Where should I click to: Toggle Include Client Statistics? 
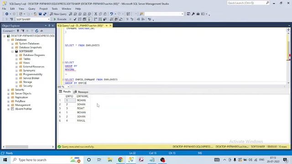(x=105, y=19)
